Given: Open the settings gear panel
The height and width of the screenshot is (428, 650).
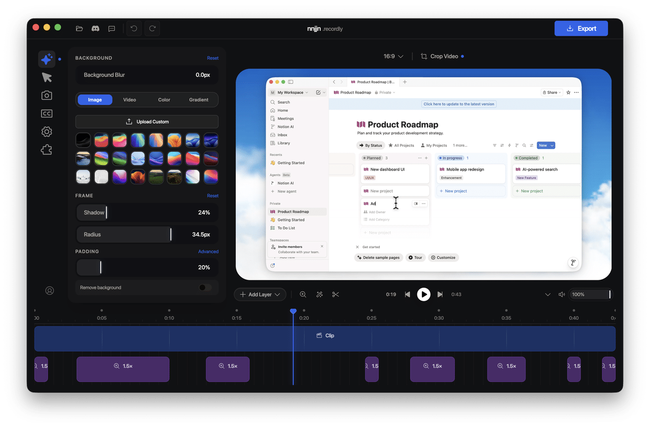Looking at the screenshot, I should tap(47, 131).
